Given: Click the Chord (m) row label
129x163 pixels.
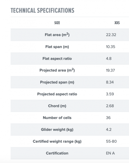Looking at the screenshot, I should pos(57,106).
